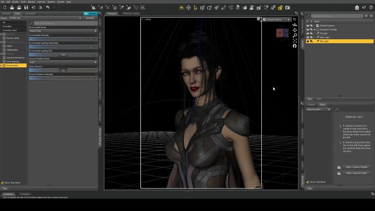
Task: Create new point light icon
Action: (108, 8)
